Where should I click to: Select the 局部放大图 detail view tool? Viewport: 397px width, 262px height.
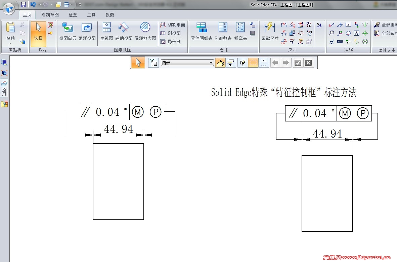tap(145, 31)
